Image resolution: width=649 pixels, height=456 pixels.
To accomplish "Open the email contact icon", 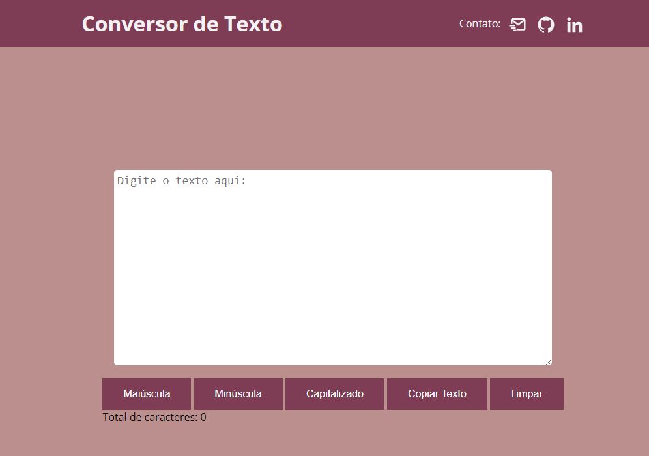I will pyautogui.click(x=517, y=25).
